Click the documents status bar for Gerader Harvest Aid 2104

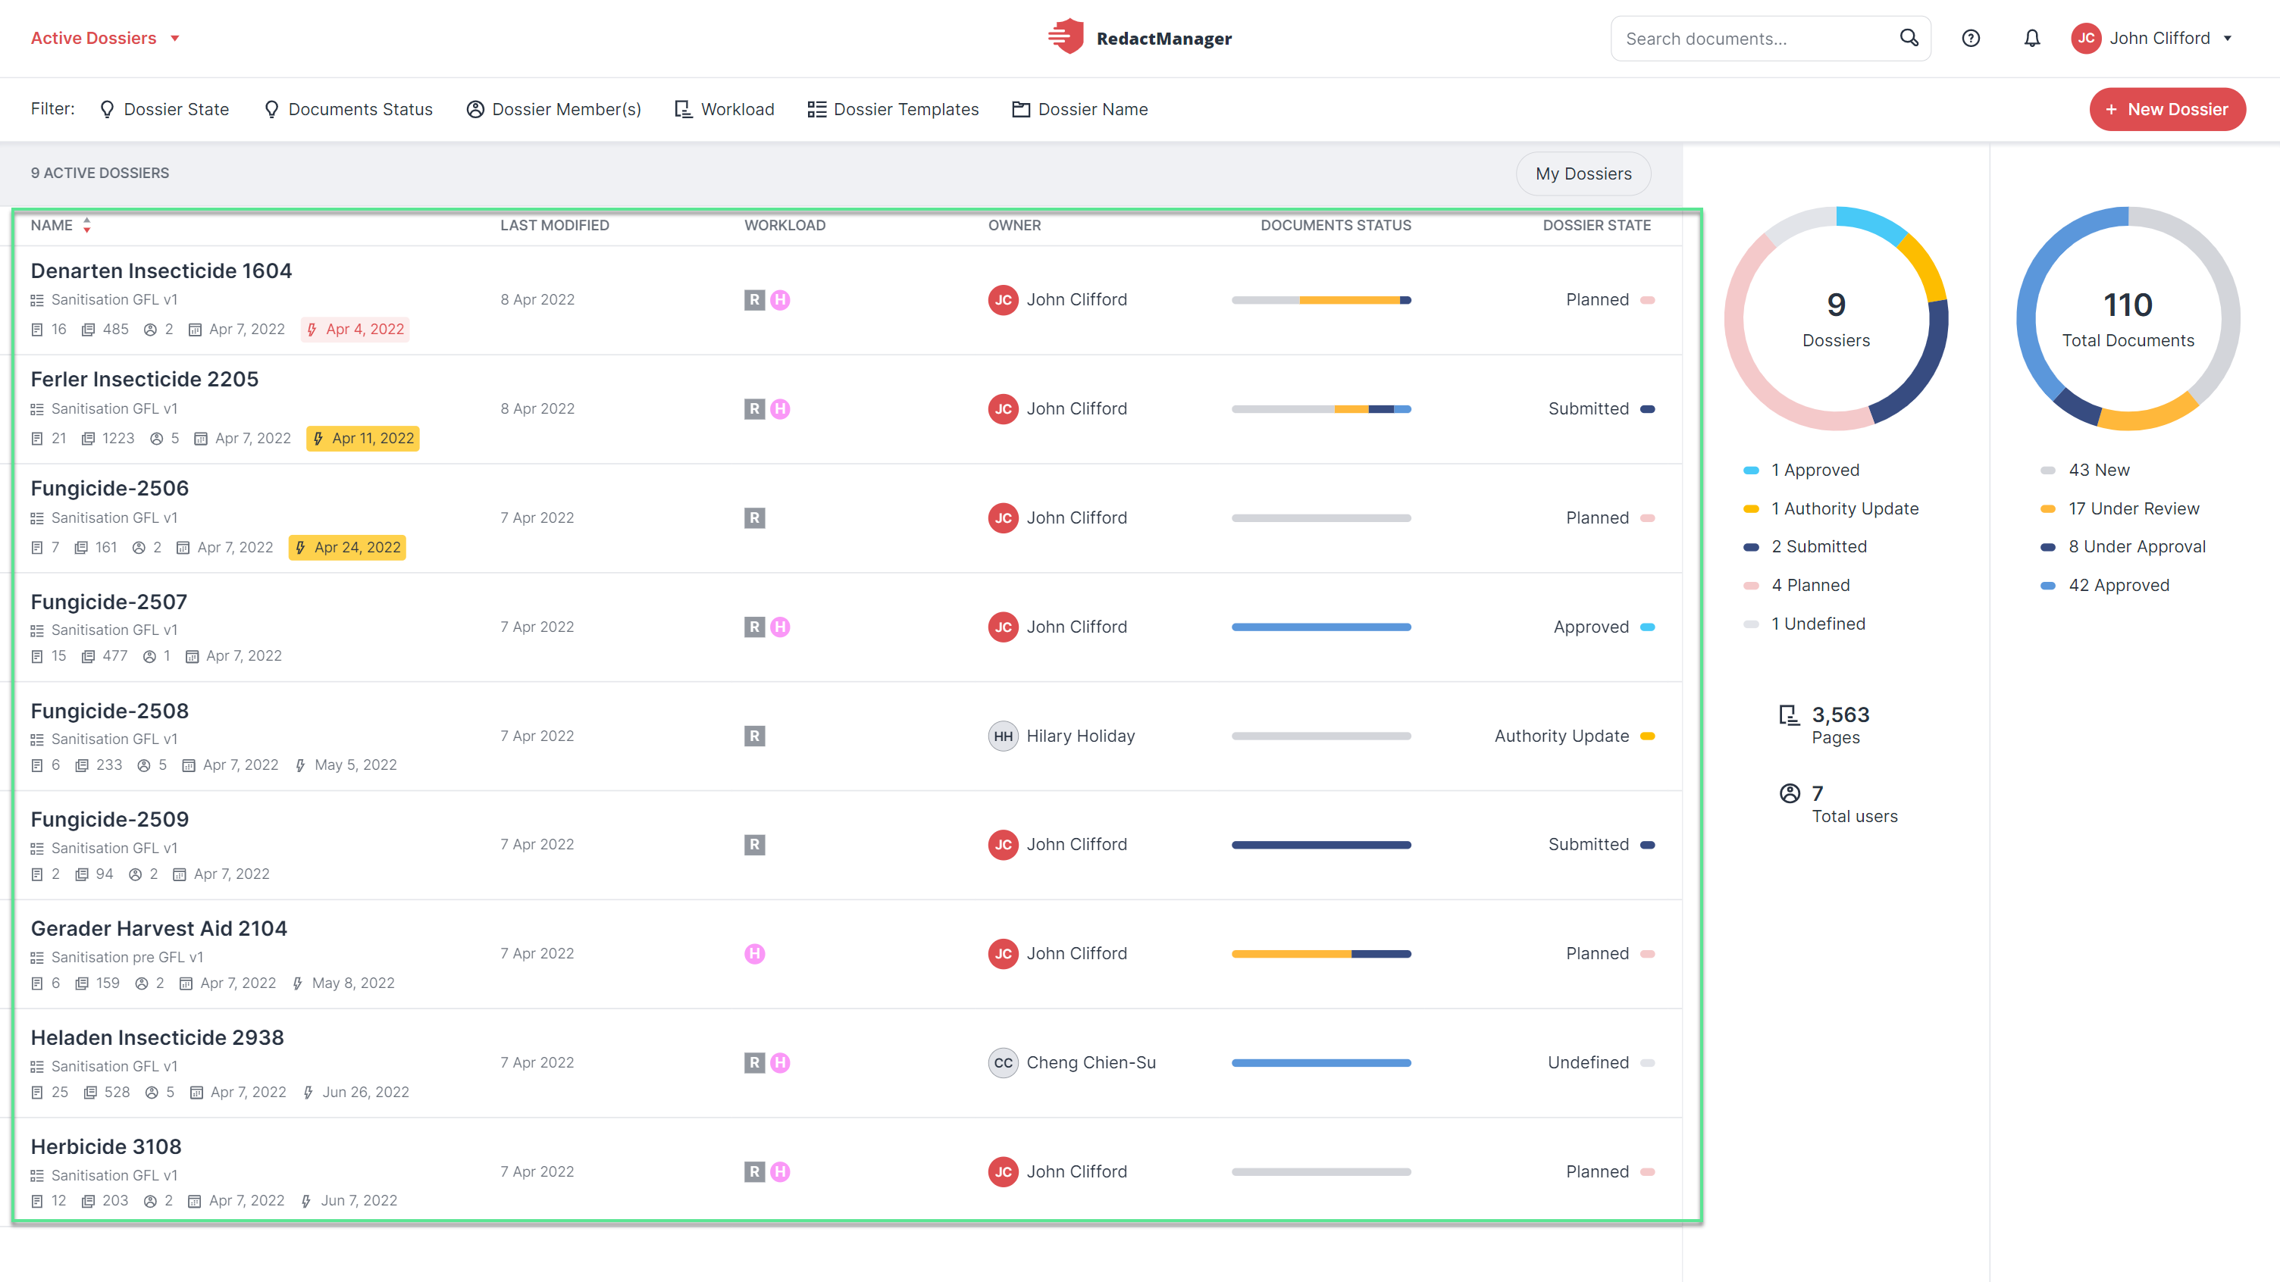tap(1321, 954)
